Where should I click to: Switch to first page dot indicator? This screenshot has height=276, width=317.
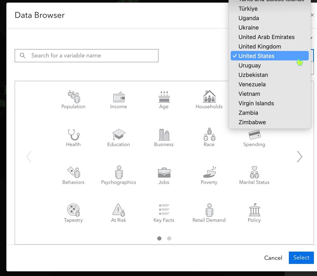click(159, 238)
